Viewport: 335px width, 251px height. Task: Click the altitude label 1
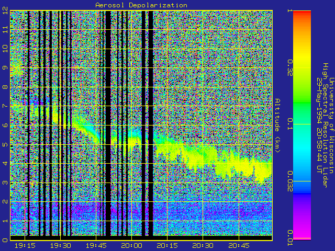pos(5,221)
